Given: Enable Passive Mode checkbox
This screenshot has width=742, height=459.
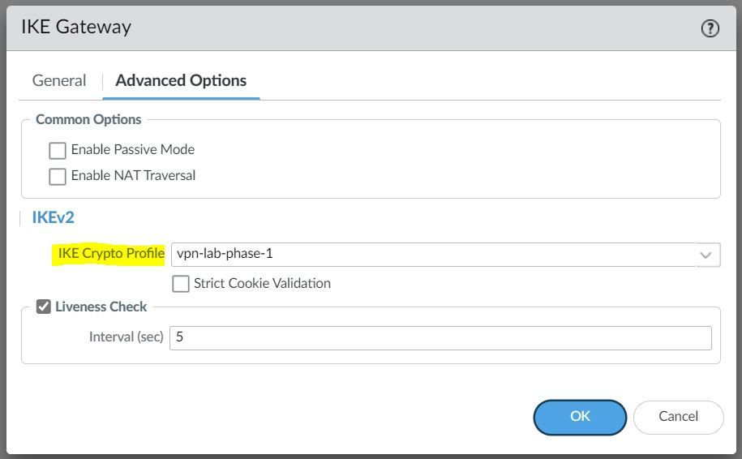Looking at the screenshot, I should tap(58, 151).
